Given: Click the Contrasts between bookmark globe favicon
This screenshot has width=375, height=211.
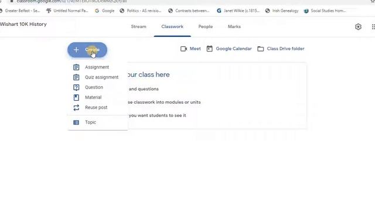Looking at the screenshot, I should [171, 11].
